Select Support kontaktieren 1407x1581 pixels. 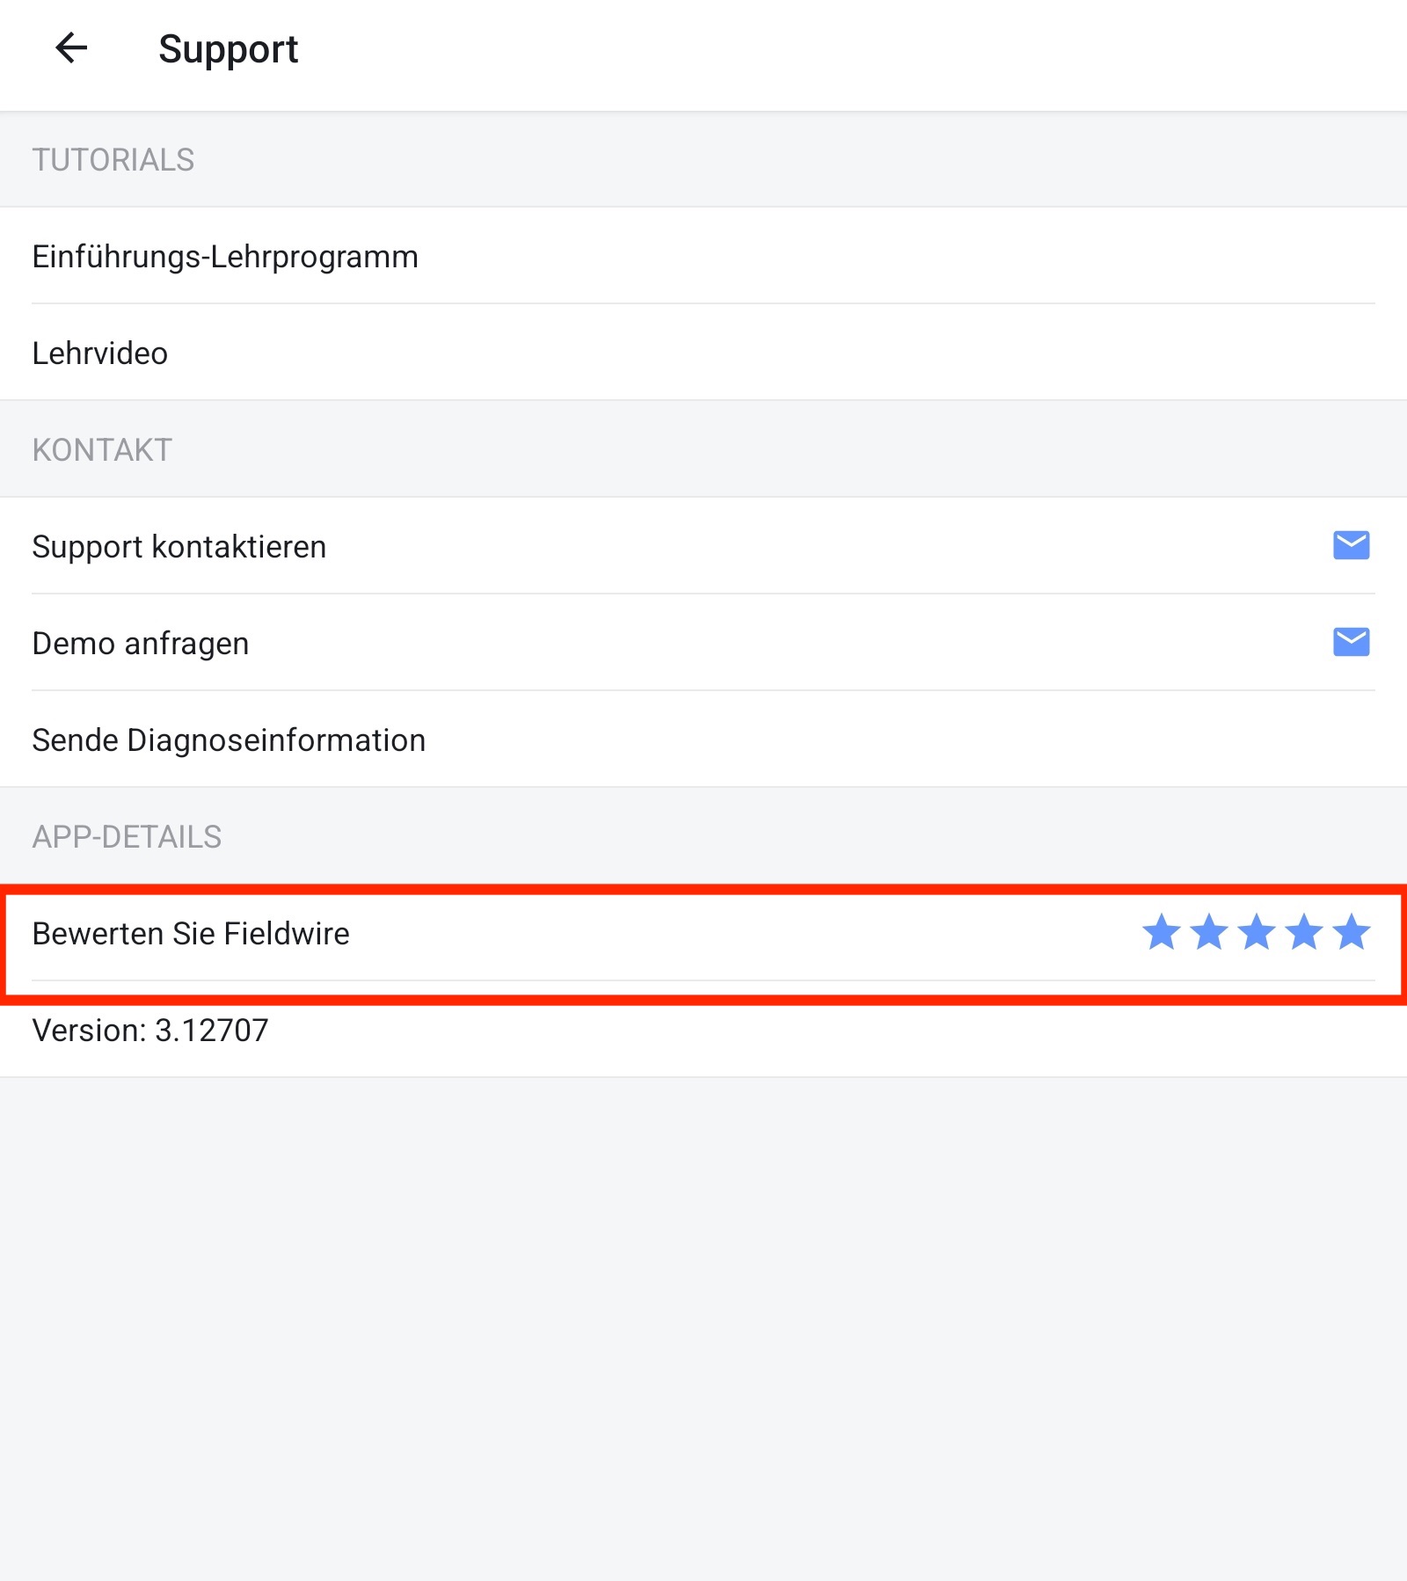pyautogui.click(x=703, y=546)
